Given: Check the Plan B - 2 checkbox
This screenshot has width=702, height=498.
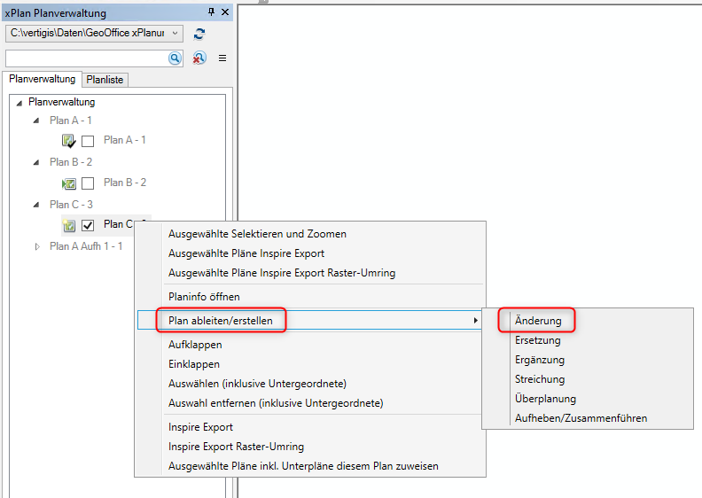Looking at the screenshot, I should pos(88,183).
